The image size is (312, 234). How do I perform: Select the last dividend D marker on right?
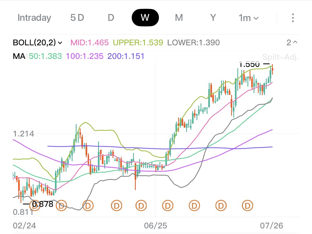(247, 205)
